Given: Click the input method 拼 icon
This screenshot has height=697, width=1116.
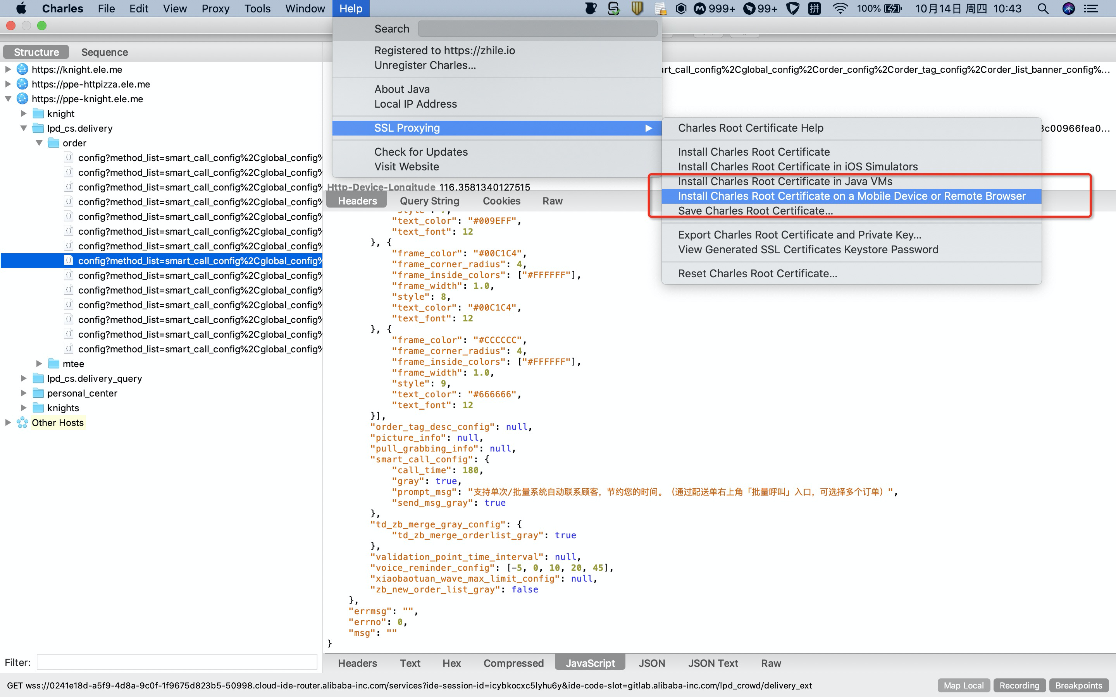Looking at the screenshot, I should coord(815,8).
